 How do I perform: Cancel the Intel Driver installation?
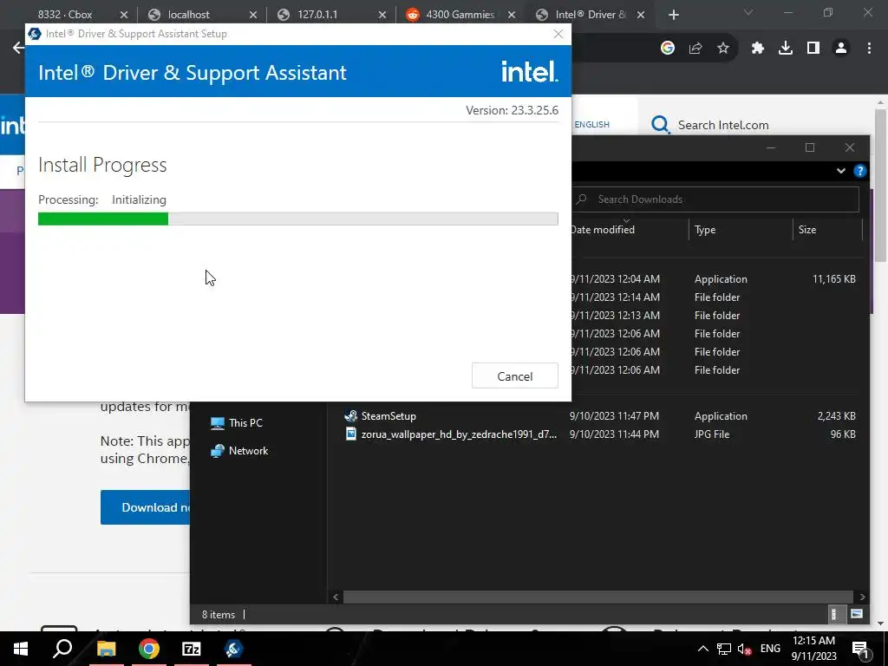[514, 376]
